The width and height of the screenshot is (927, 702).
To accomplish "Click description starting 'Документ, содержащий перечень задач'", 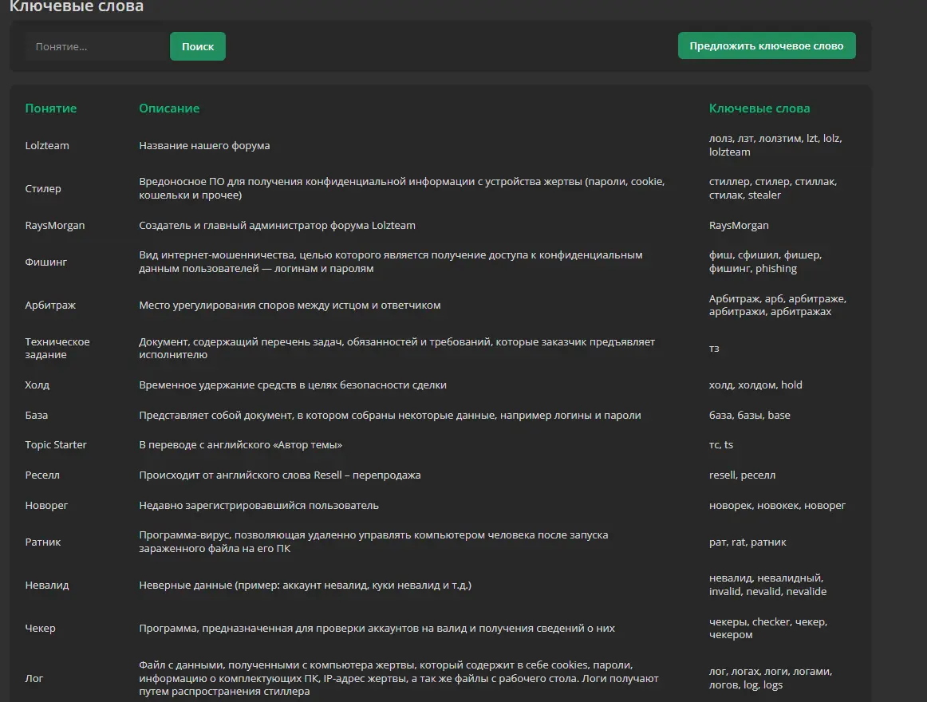I will click(x=396, y=349).
